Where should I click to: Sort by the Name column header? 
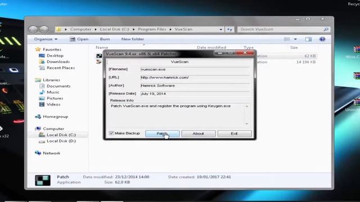102,47
